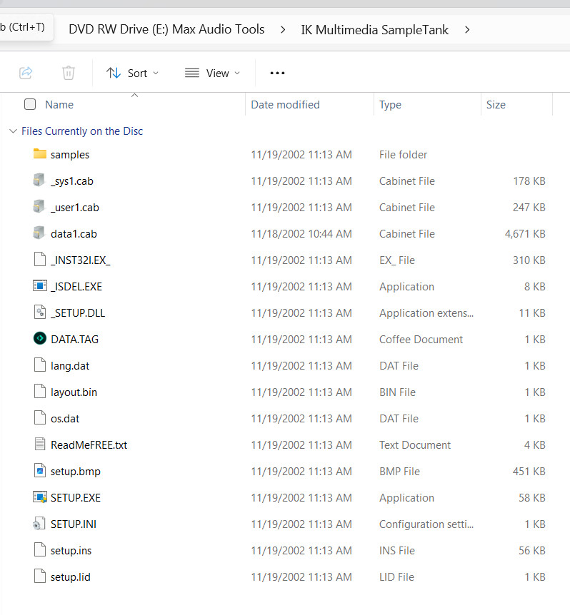Click the Delete trash can icon
This screenshot has width=570, height=615.
[69, 73]
